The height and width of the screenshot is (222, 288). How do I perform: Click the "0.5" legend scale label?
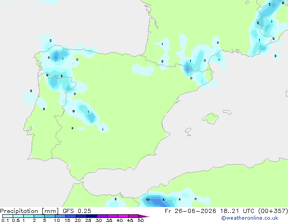point(15,220)
